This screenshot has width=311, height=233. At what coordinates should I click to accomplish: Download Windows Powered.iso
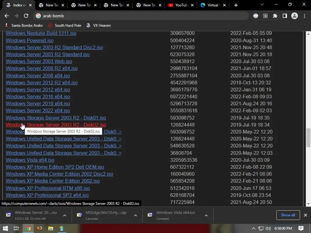coord(29,40)
